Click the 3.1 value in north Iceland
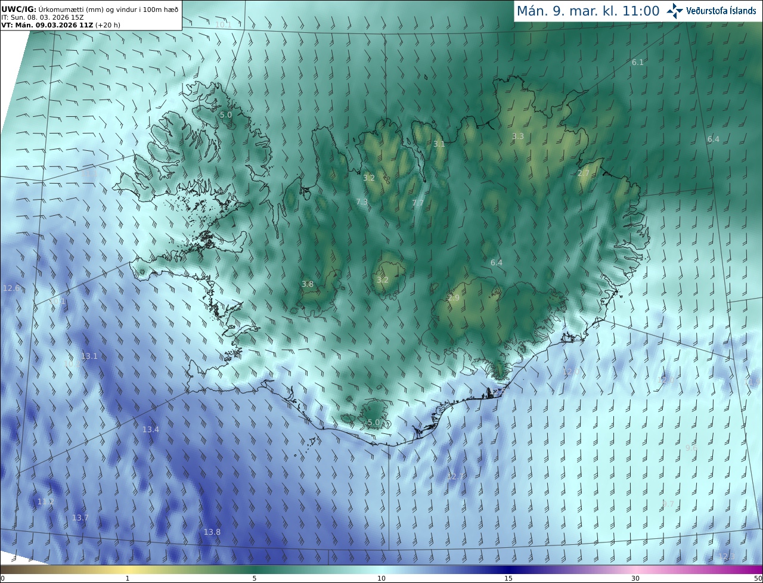Screen dimensions: 763x583 point(439,144)
